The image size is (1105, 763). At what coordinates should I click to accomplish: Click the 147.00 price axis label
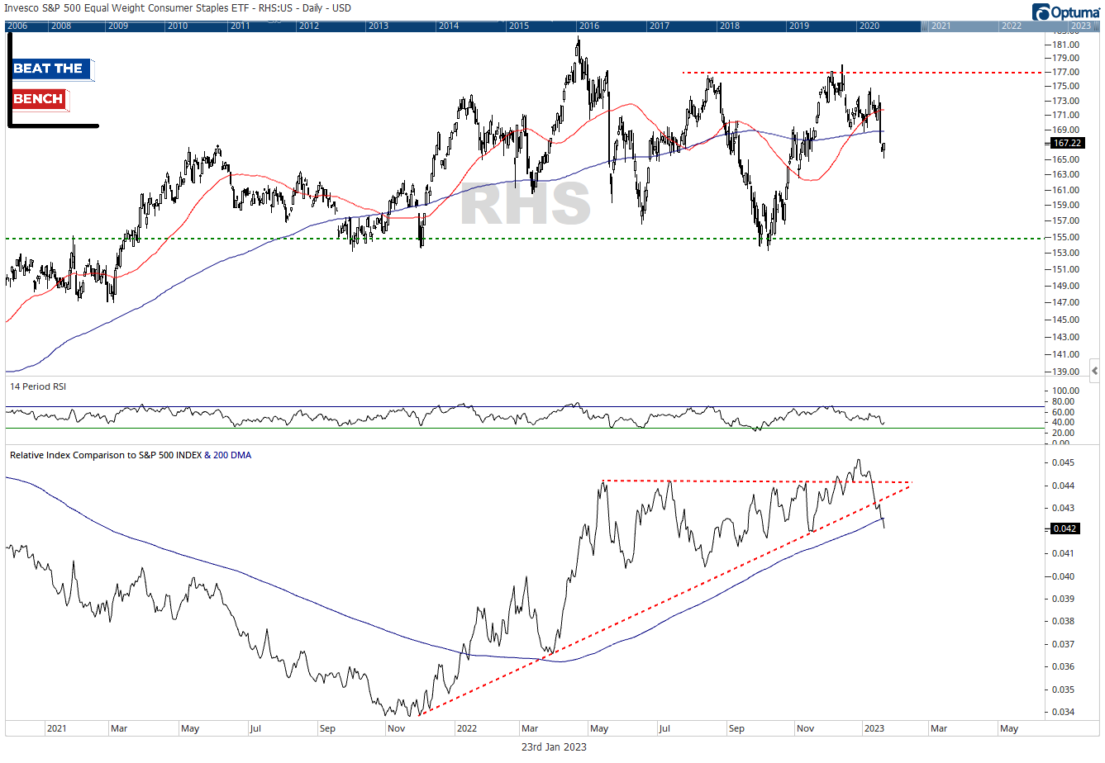coord(1066,302)
